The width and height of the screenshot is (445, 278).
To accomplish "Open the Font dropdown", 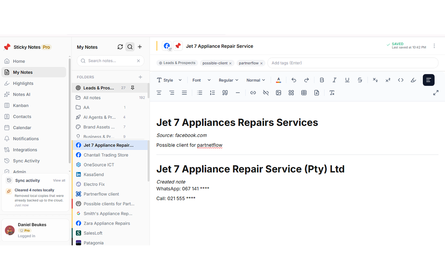I will coord(202,80).
